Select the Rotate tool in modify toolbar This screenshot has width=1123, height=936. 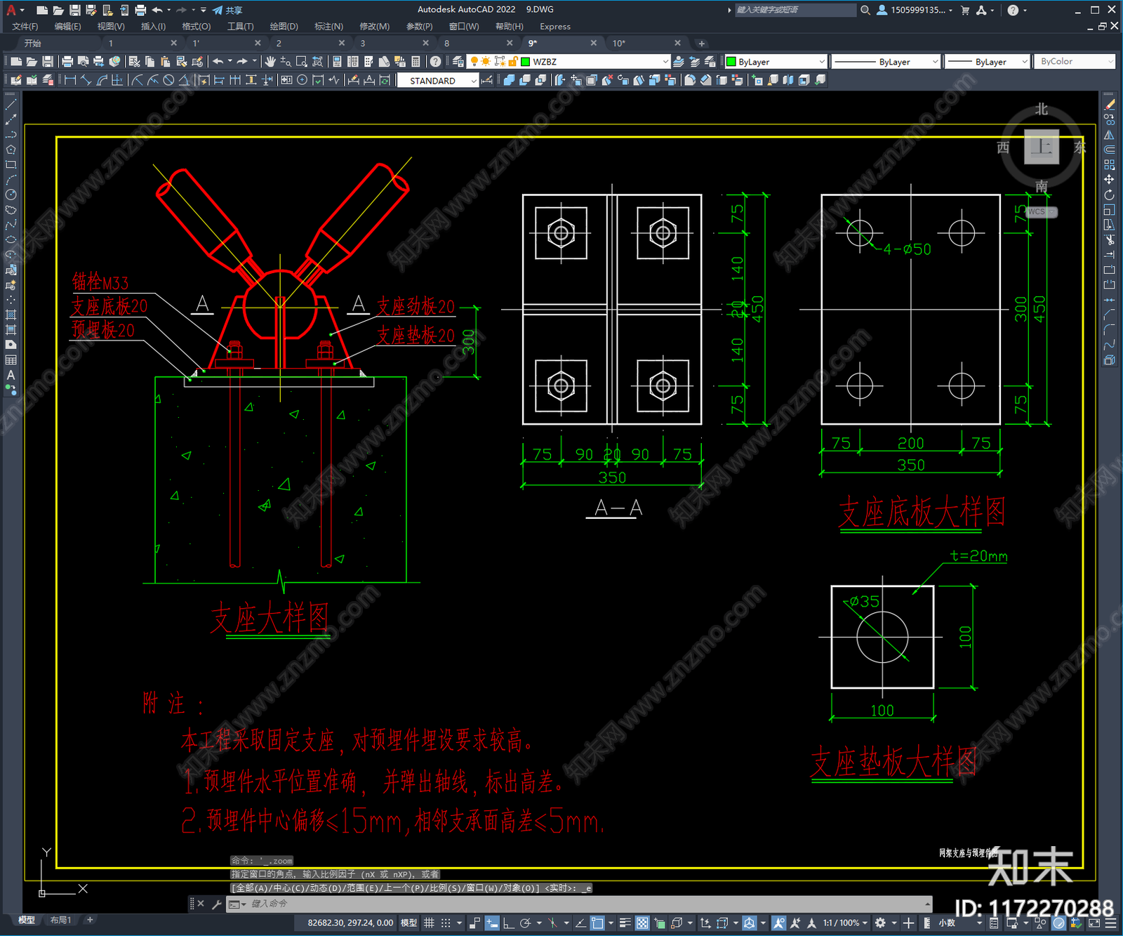click(x=1109, y=195)
